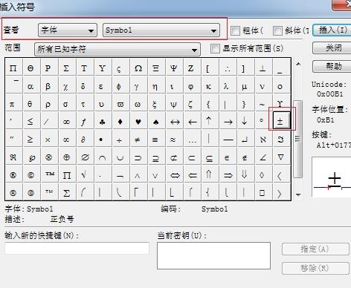Viewport: 351px width, 288px height.
Task: Focus the 输入新的快捷键 input field
Action: (77, 248)
